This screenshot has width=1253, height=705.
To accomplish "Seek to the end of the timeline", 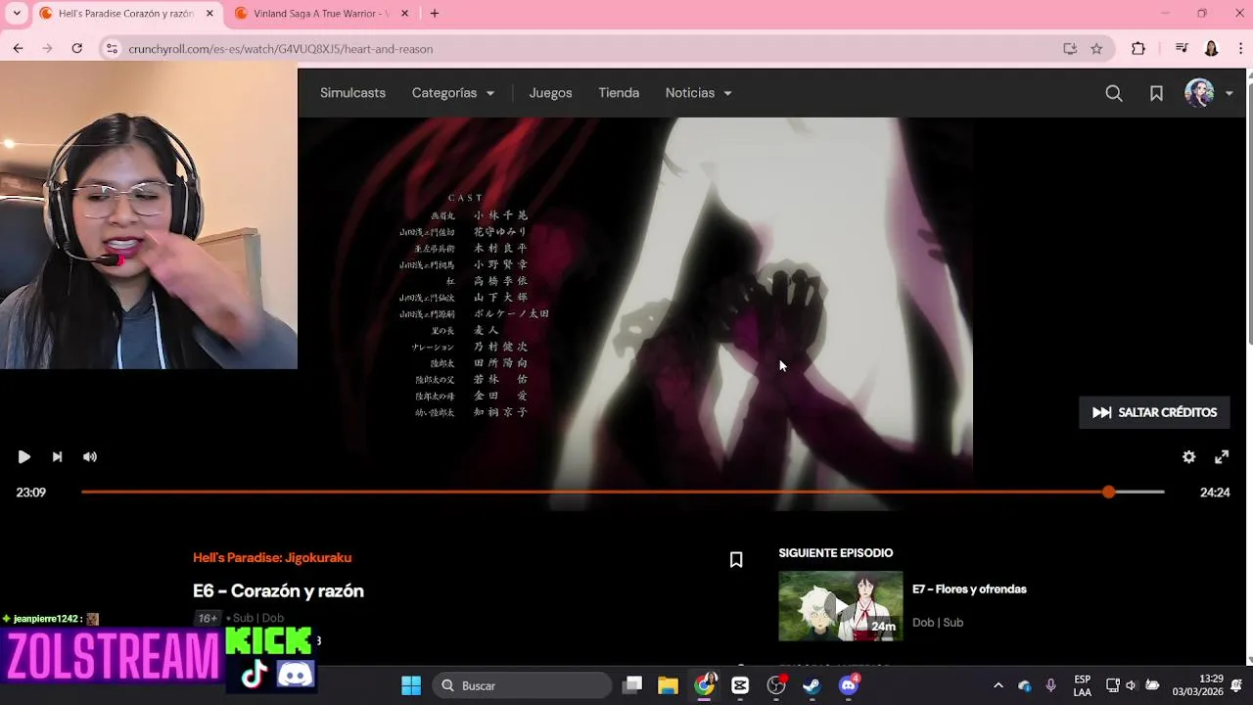I will (x=1162, y=493).
